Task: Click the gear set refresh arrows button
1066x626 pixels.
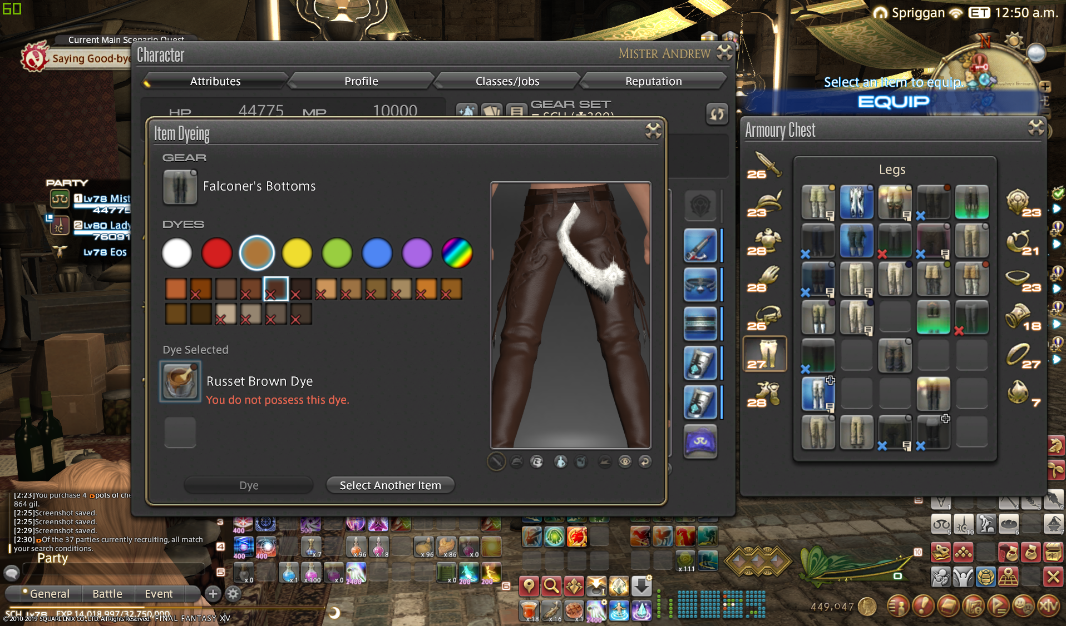Action: click(x=717, y=114)
